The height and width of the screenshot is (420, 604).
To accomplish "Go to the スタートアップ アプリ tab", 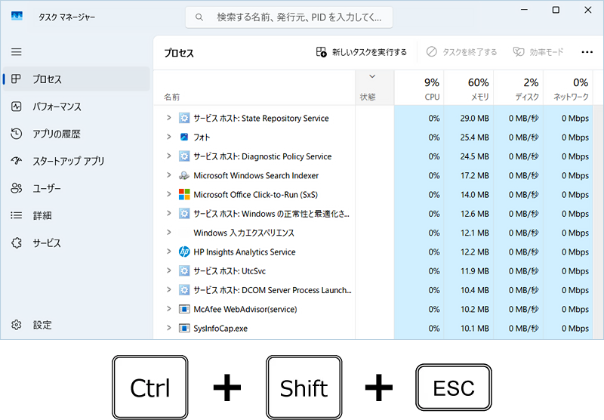I will point(76,161).
